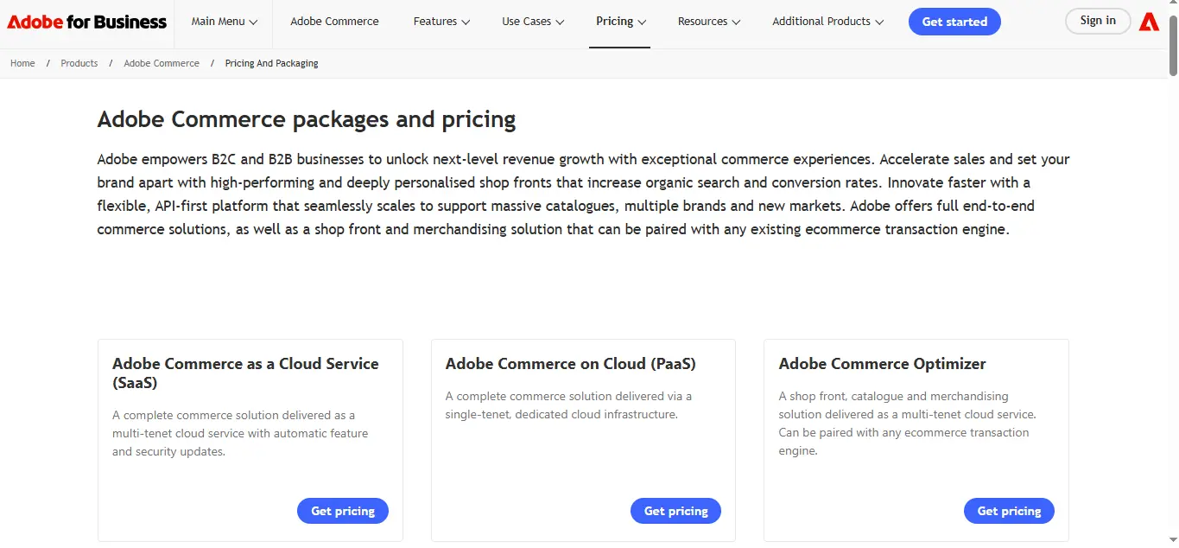Click the Adobe Commerce on Cloud (PaaS) heading
Viewport: 1179px width, 548px height.
click(x=570, y=364)
